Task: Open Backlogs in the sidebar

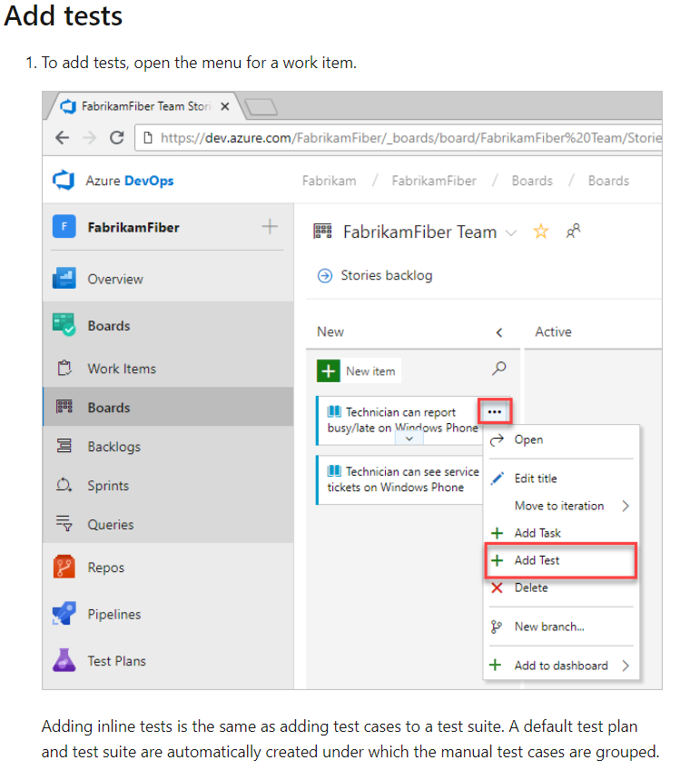Action: 167,447
